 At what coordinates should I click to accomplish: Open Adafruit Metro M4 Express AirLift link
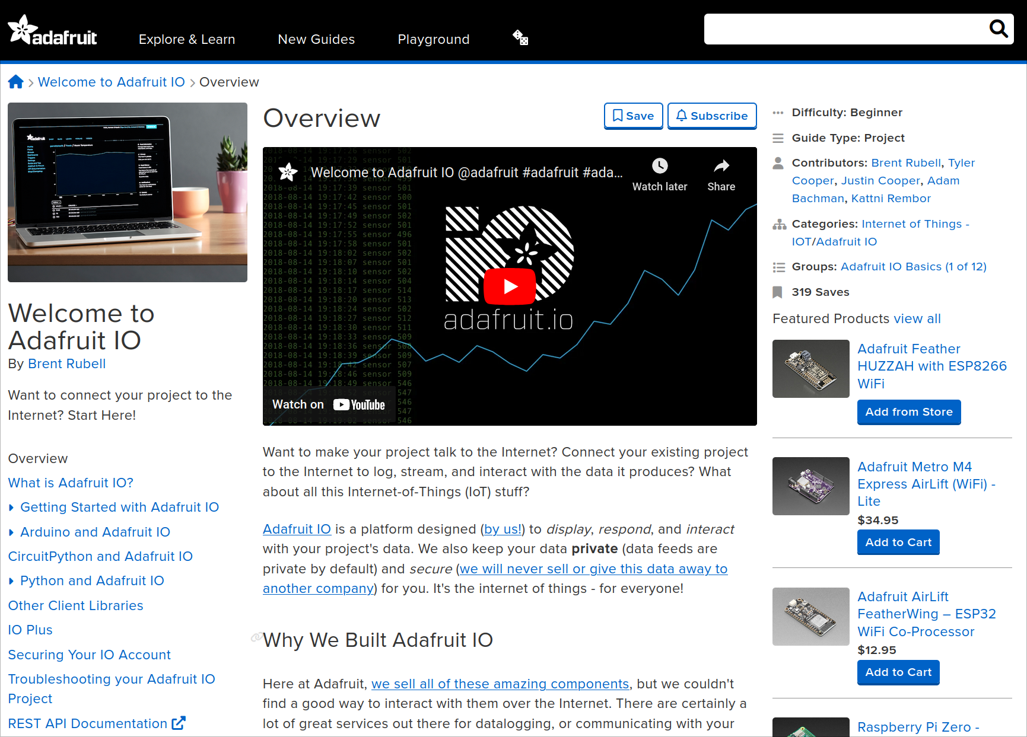(x=927, y=484)
